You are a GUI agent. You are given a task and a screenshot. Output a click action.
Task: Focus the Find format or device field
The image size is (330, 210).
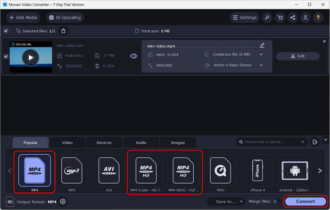click(x=271, y=142)
